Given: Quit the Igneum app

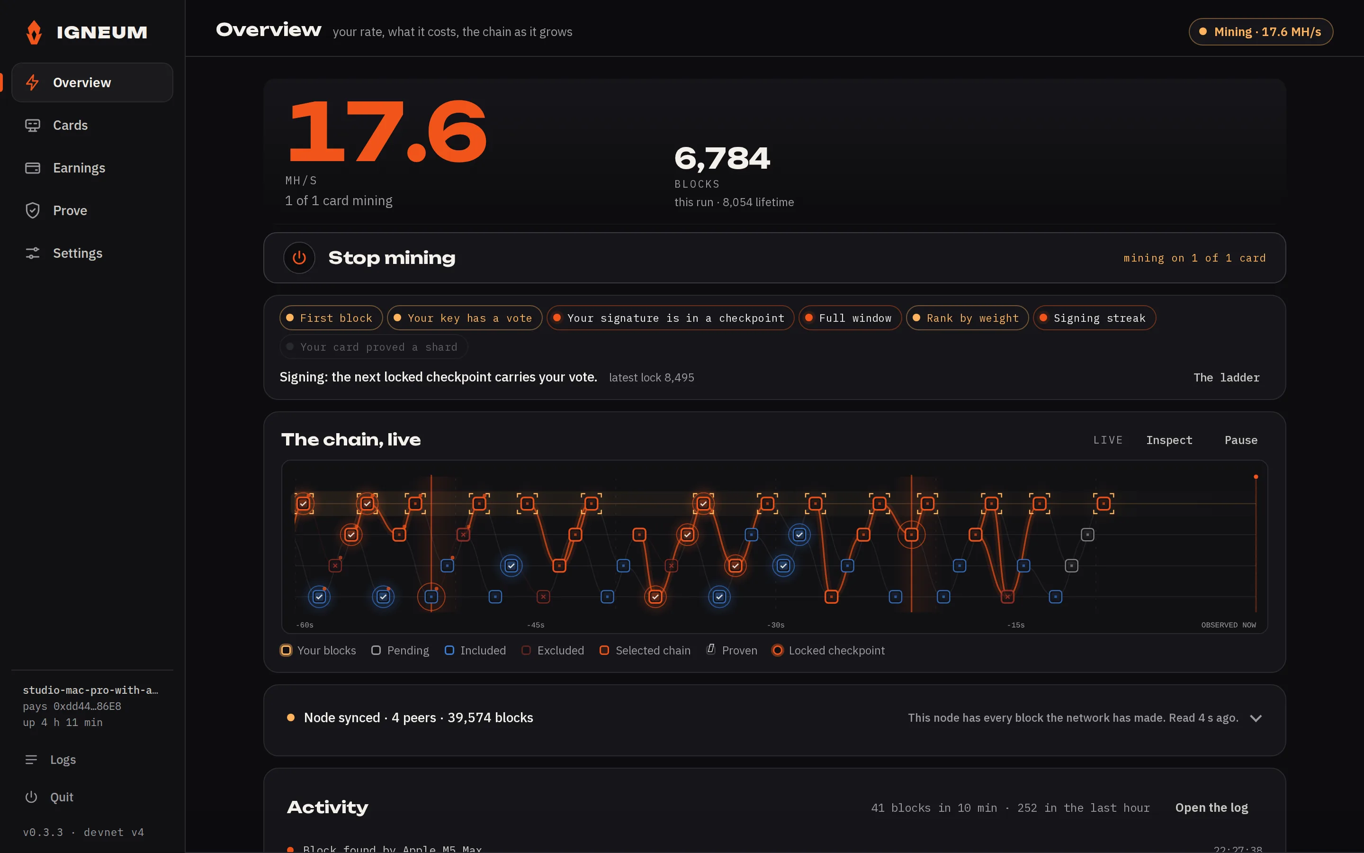Looking at the screenshot, I should coord(92,797).
